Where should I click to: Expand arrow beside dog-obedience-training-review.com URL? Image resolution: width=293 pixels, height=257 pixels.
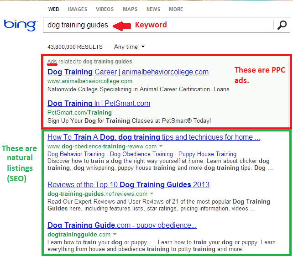(x=161, y=146)
